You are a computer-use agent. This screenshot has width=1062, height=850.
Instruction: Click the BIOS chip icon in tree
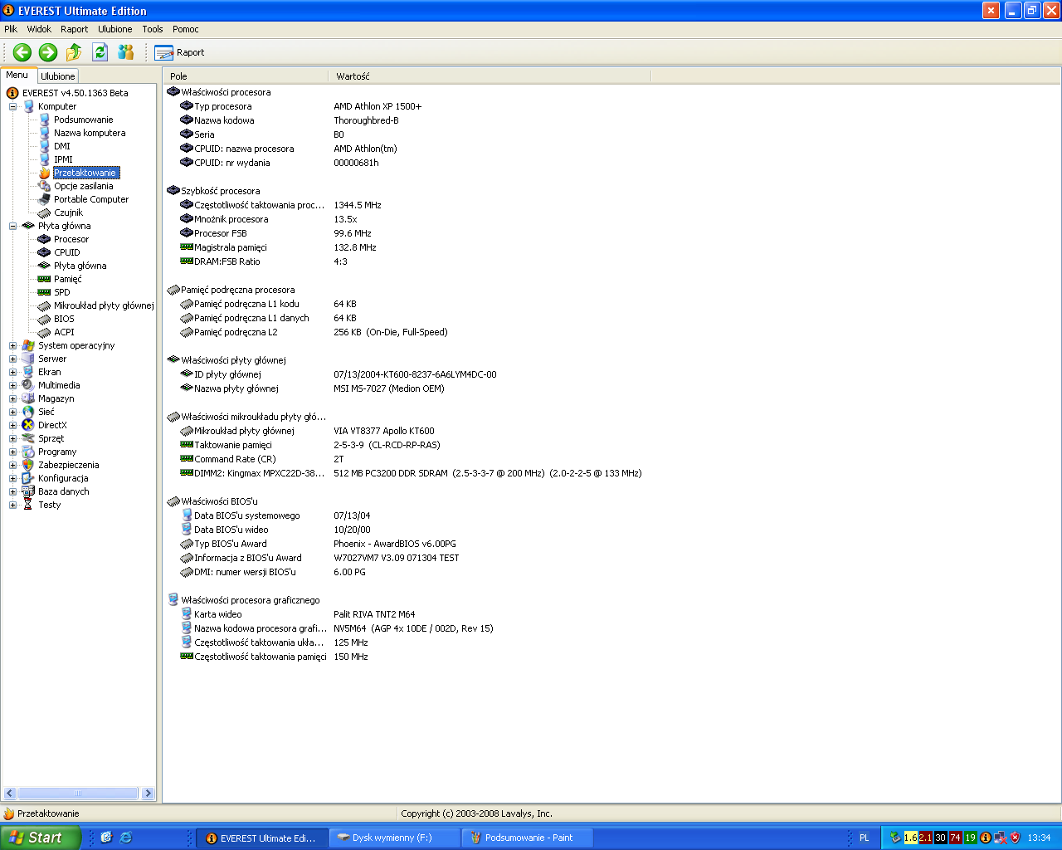(x=45, y=319)
